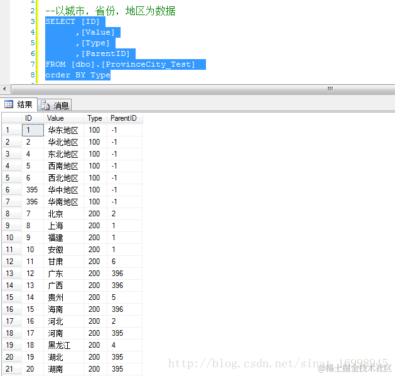Click ID cell 395 in 华中地区 row
The height and width of the screenshot is (376, 395).
pyautogui.click(x=33, y=190)
